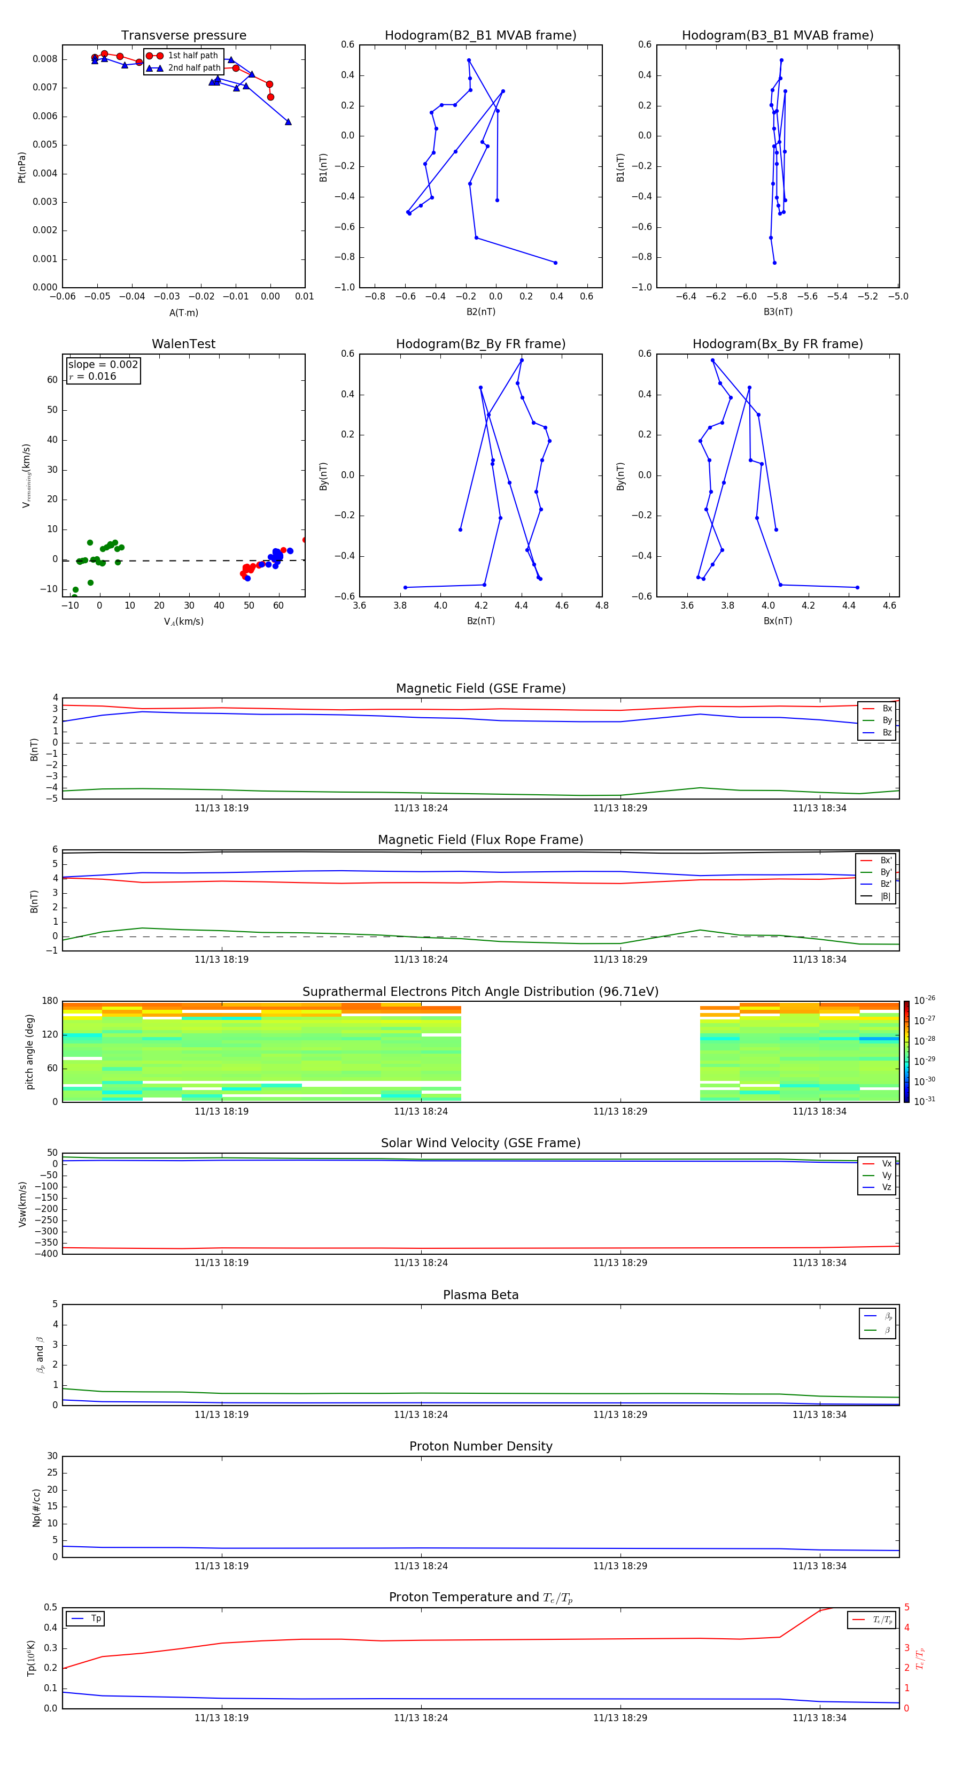Click the 'Proton Number Density' title

tap(480, 1447)
